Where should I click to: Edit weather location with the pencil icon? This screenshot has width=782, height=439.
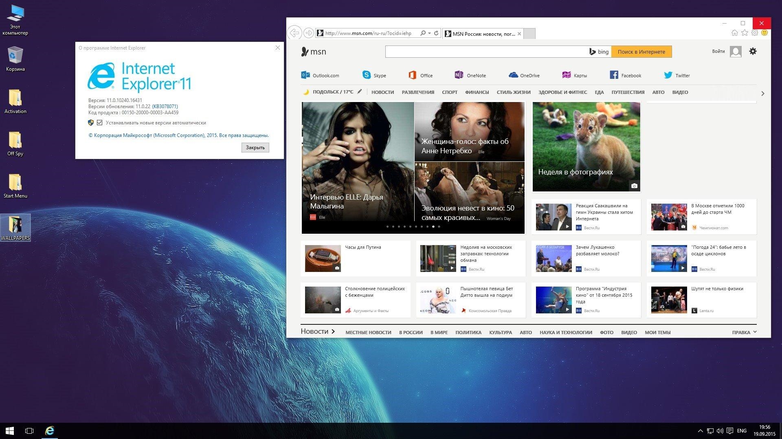click(x=360, y=91)
